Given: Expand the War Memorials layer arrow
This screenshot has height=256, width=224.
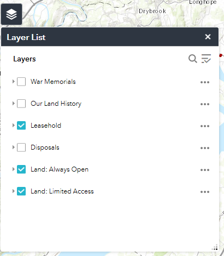Looking at the screenshot, I should (14, 81).
